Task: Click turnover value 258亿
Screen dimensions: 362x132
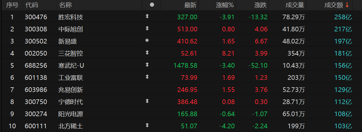Action: [x=343, y=17]
